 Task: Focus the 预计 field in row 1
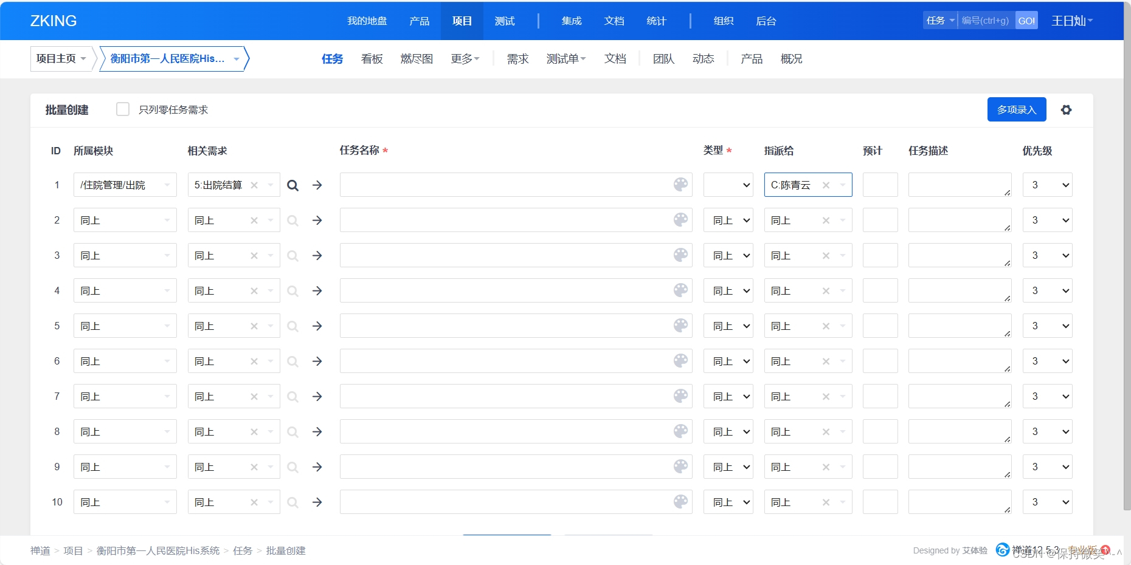point(880,185)
